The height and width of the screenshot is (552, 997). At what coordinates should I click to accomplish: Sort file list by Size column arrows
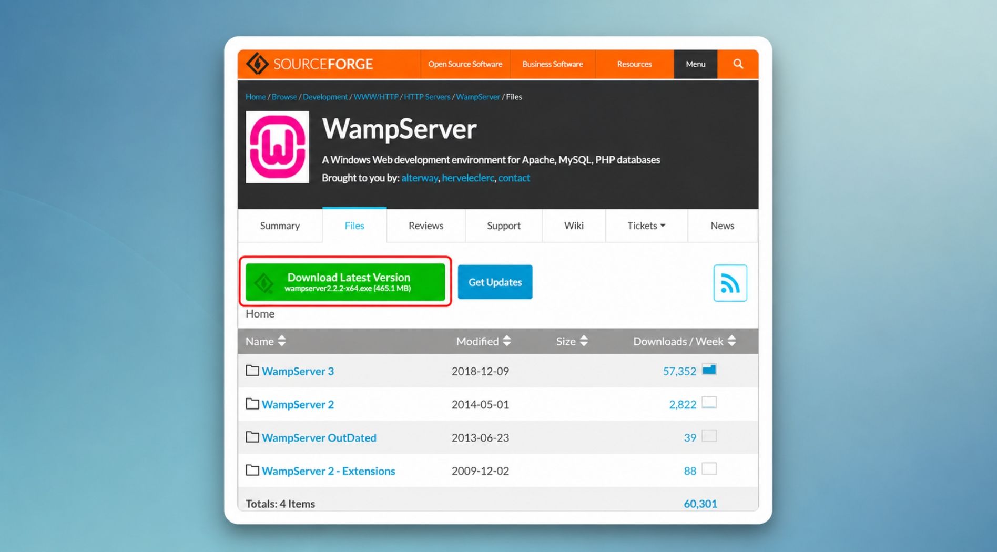coord(584,341)
